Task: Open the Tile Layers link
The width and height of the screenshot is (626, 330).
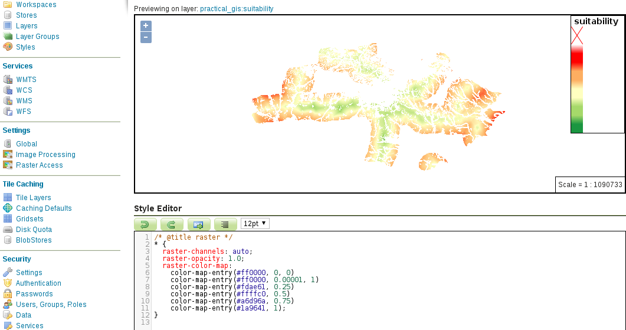Action: coord(34,197)
